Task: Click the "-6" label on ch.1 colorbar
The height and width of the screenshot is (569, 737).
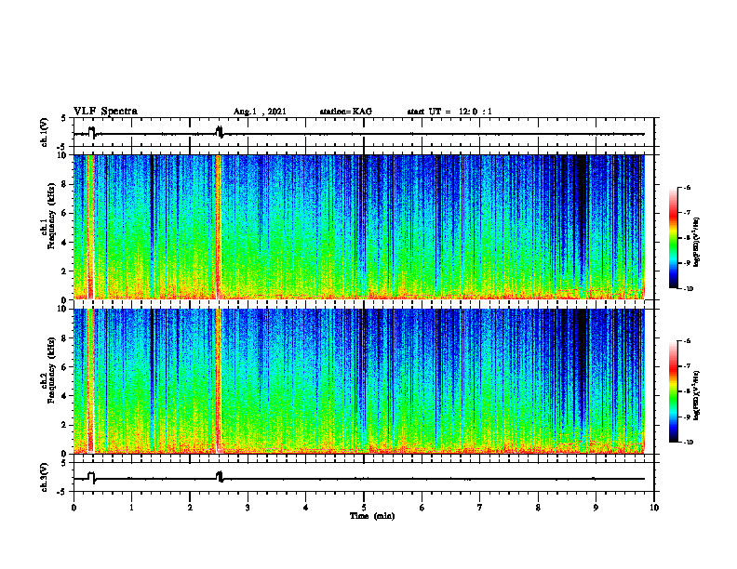Action: pyautogui.click(x=687, y=188)
